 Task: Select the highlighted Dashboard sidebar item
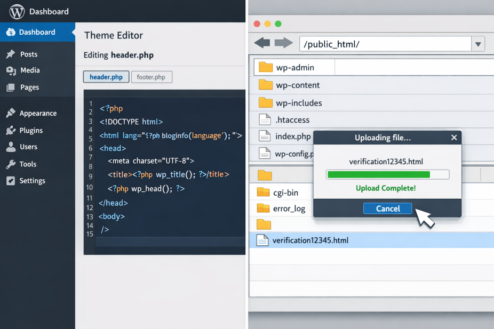point(37,32)
